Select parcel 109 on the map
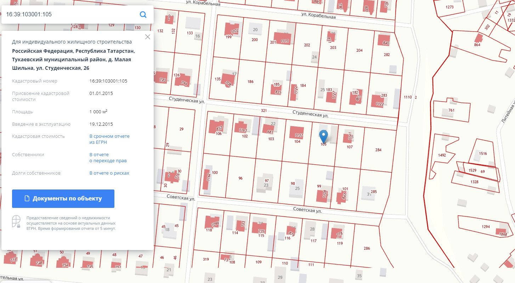 click(x=259, y=262)
